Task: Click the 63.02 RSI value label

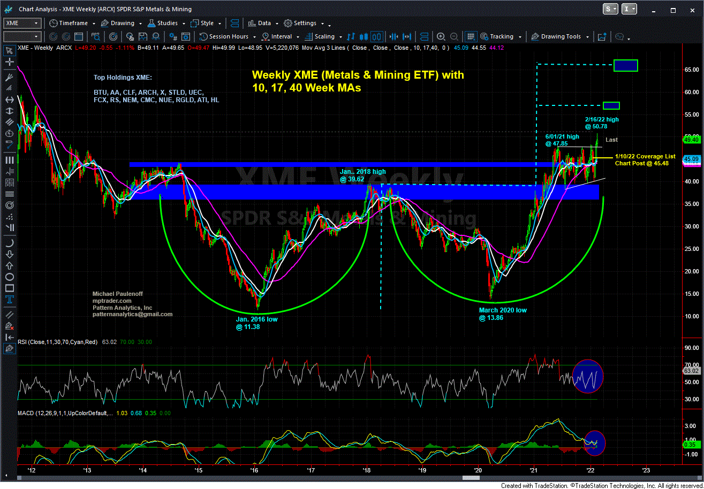Action: click(692, 370)
